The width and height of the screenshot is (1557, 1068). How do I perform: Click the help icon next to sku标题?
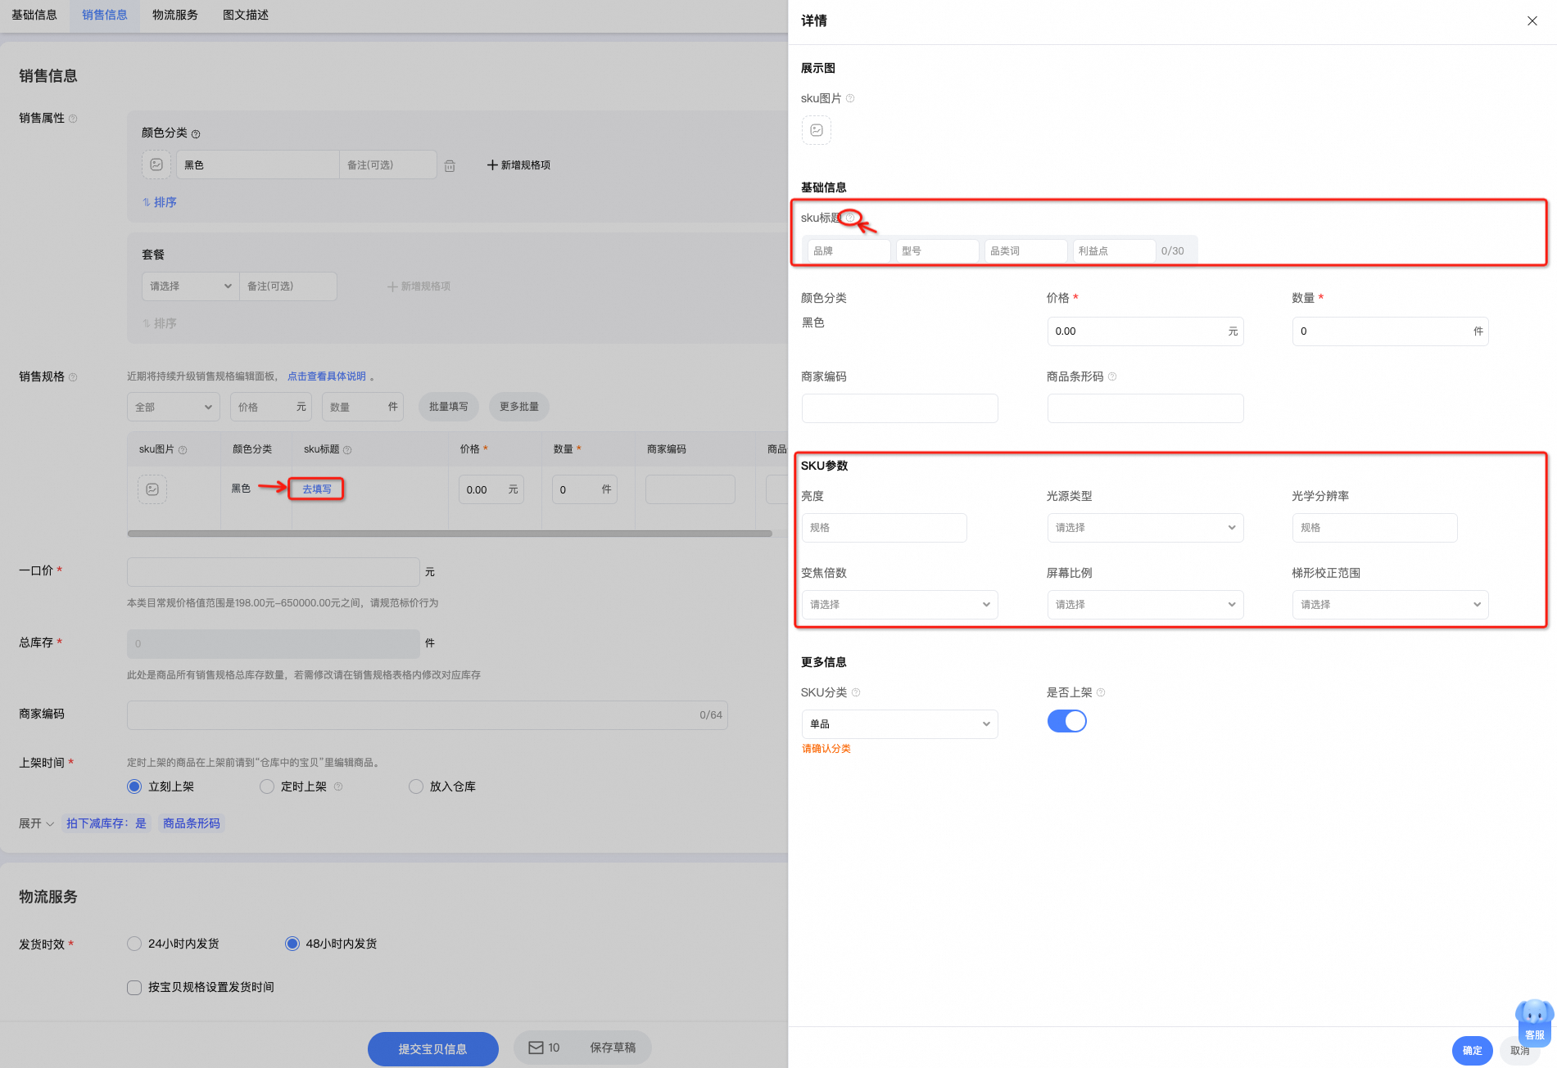(850, 218)
